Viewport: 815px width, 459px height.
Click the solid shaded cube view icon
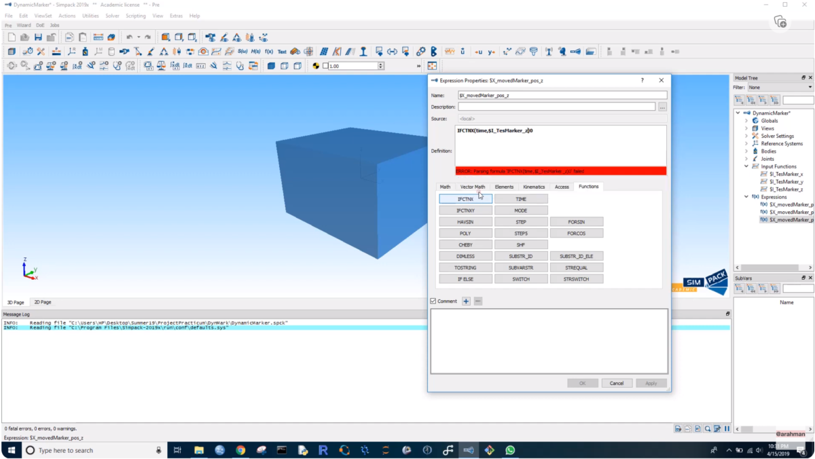(271, 66)
